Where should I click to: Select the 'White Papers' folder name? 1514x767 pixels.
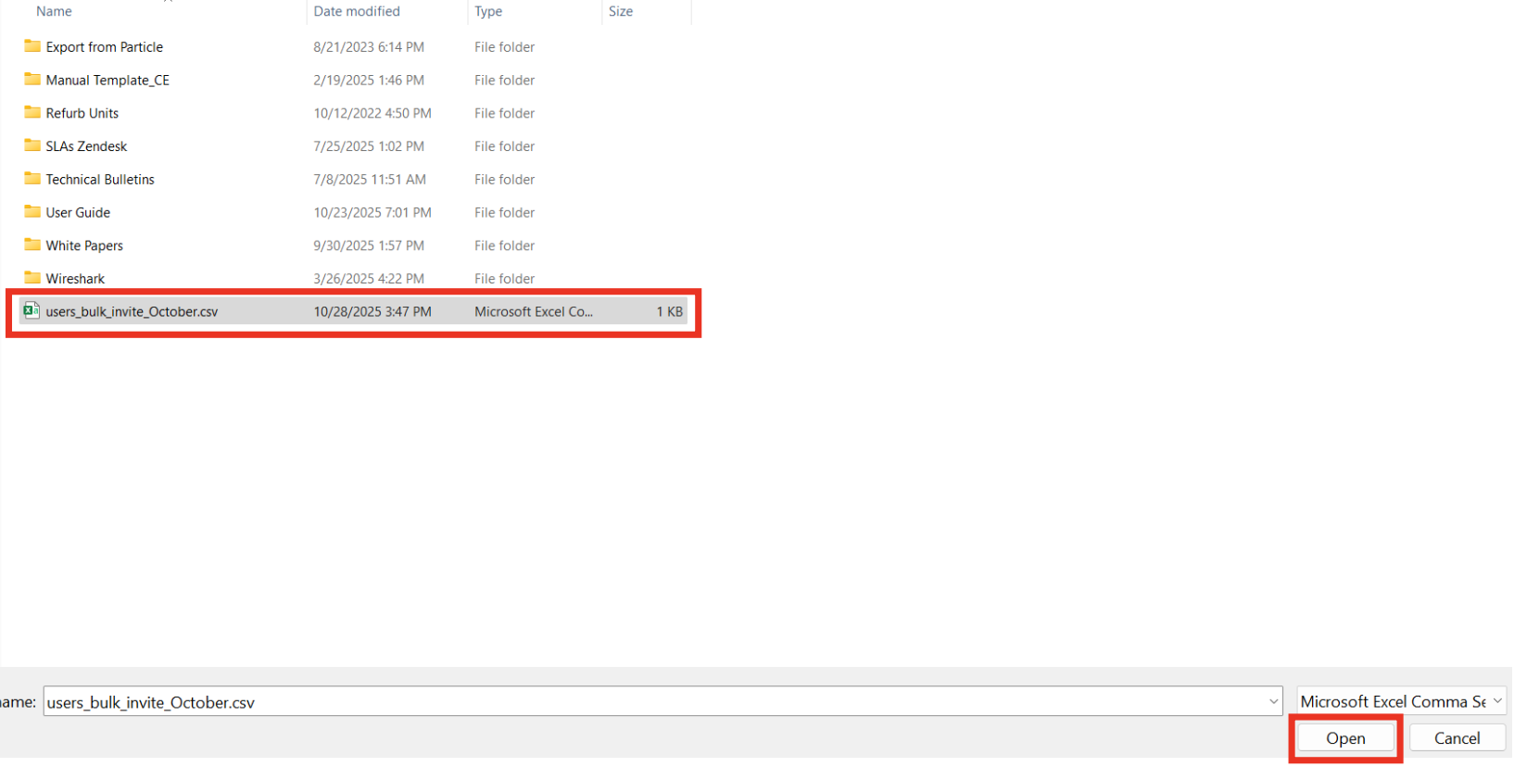pos(84,245)
